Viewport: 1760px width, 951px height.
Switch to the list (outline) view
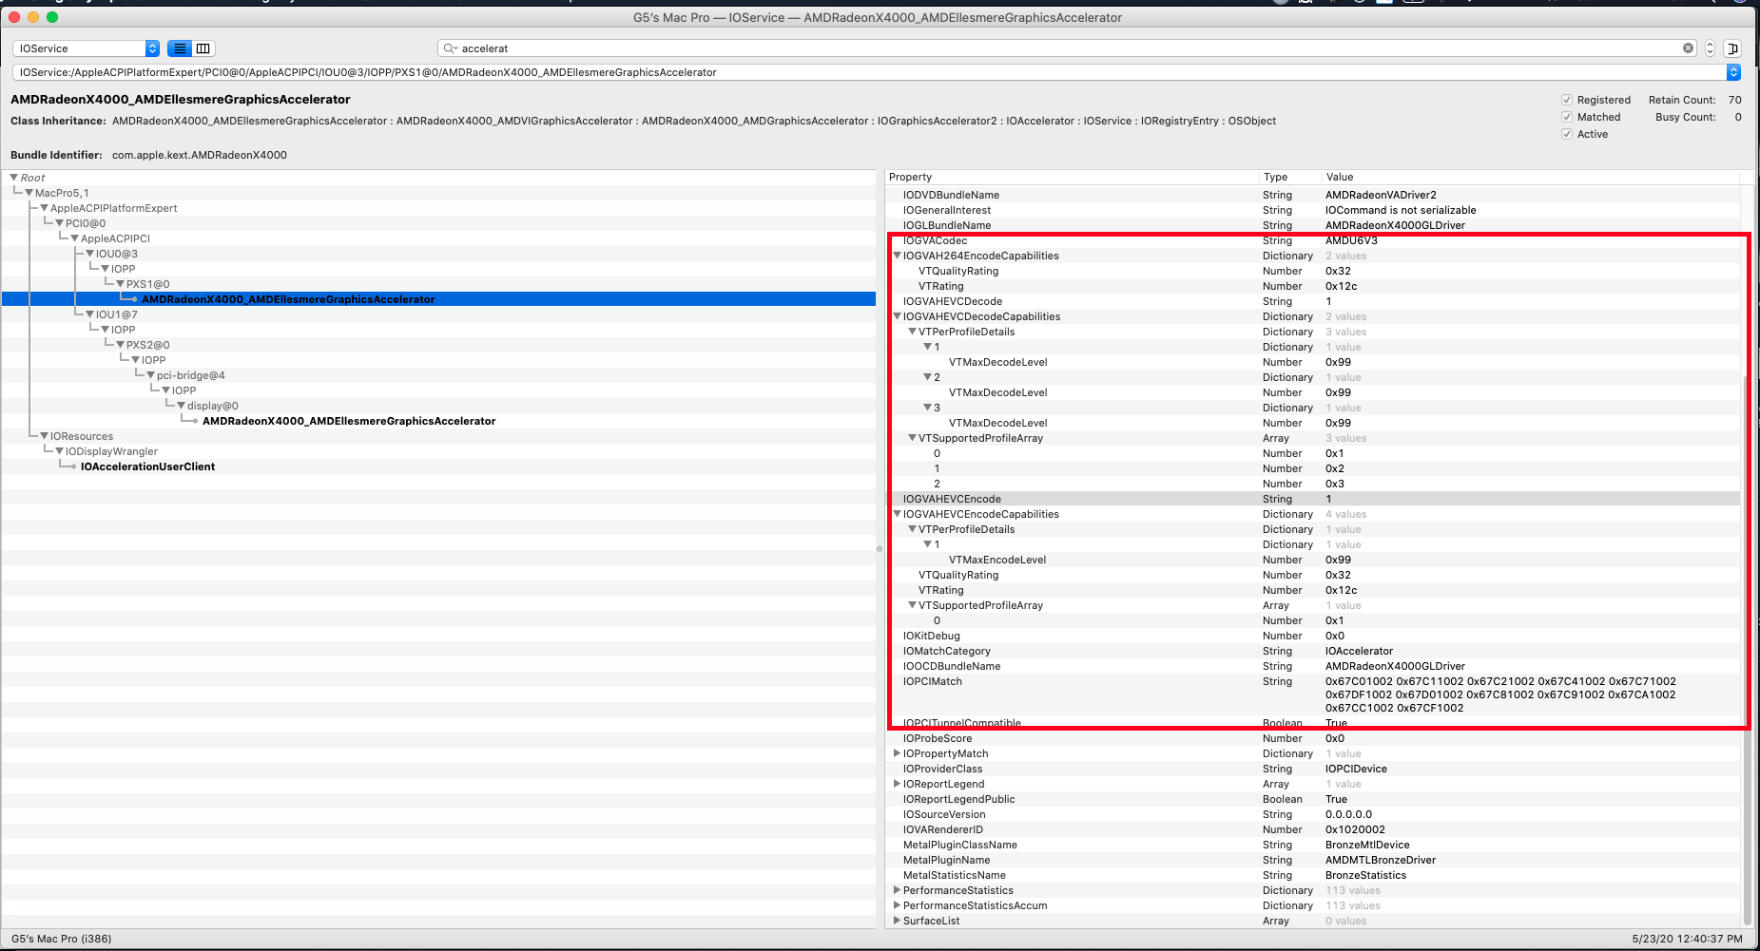(180, 48)
